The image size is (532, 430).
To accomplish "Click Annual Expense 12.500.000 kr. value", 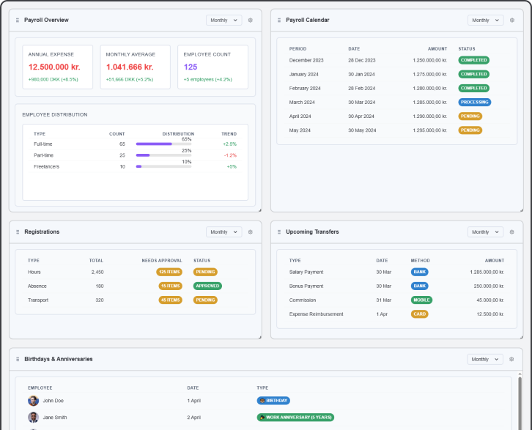I will 54,67.
